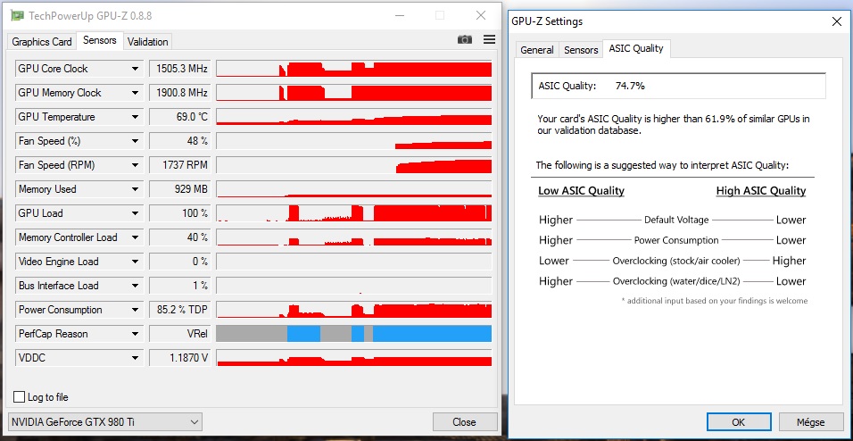Expand the Video Engine Load dropdown

[x=135, y=262]
